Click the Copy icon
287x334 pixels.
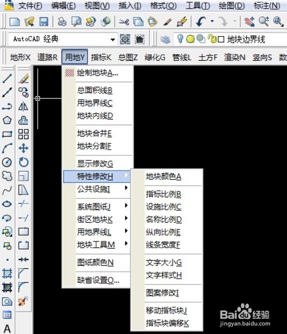138,22
